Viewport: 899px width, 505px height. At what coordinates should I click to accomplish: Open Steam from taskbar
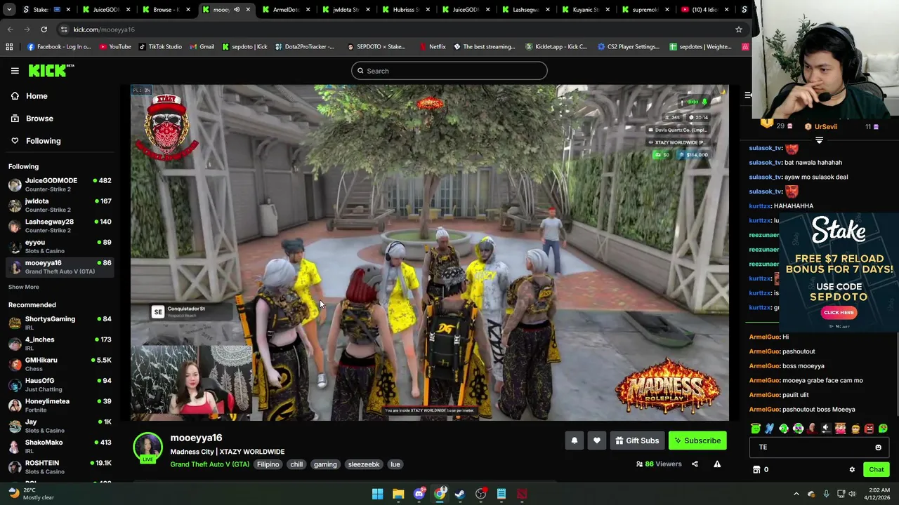(x=460, y=494)
